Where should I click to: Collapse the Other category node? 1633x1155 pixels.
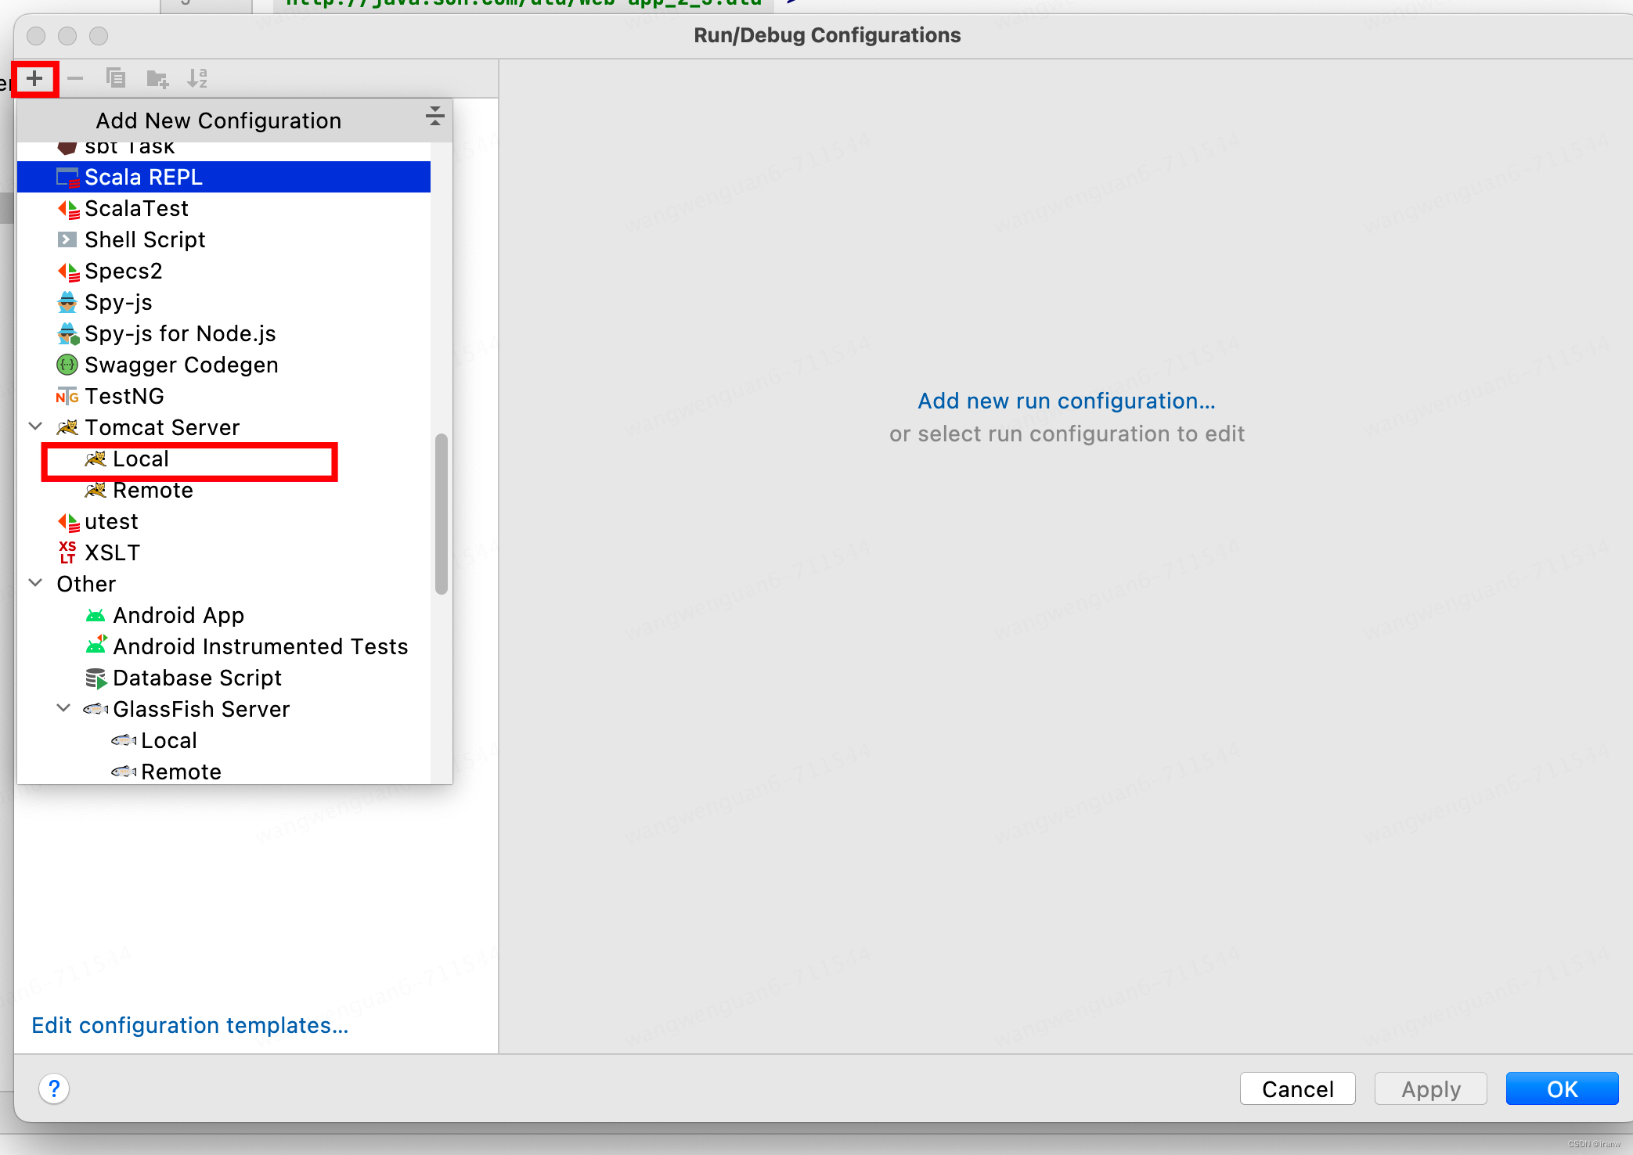(35, 583)
